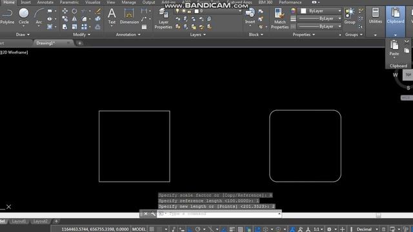
Task: Add a new drawing tab with plus
Action: click(x=80, y=43)
